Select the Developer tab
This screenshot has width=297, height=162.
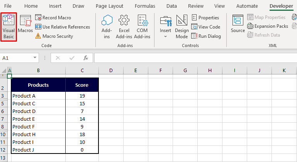point(281,6)
